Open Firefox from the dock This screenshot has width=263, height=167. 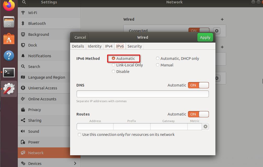click(9, 5)
